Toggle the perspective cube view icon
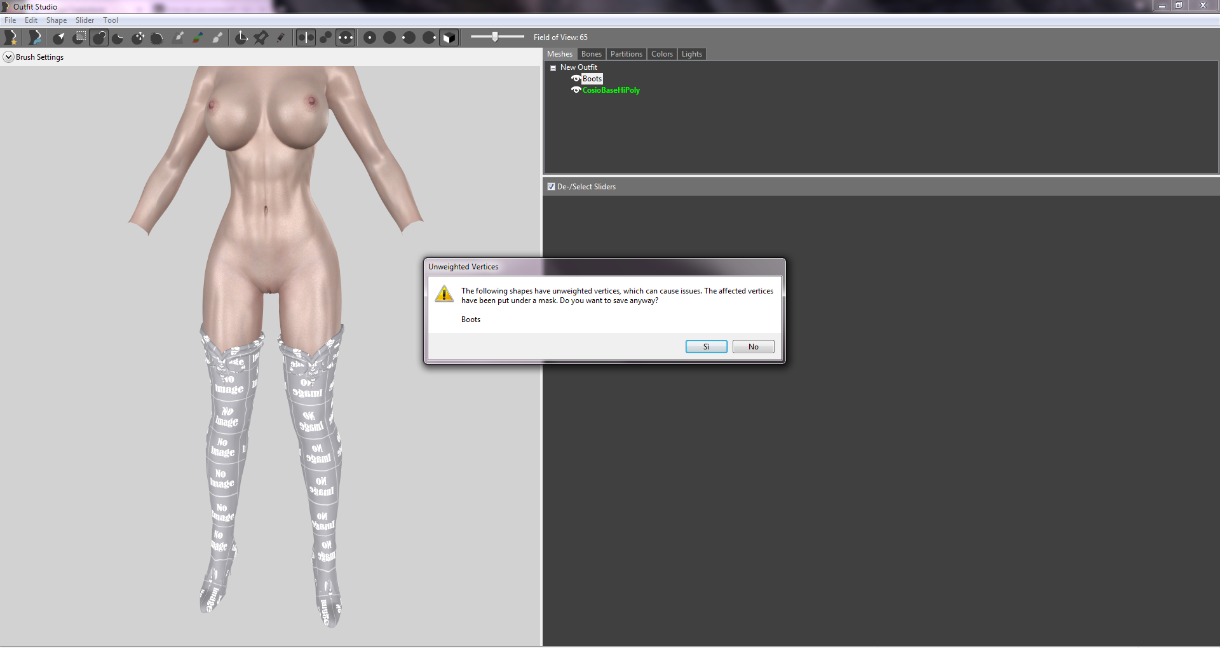 (449, 37)
